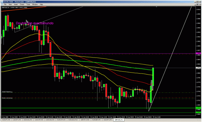Open the View menu
Image resolution: width=202 pixels, height=122 pixels.
pos(10,4)
